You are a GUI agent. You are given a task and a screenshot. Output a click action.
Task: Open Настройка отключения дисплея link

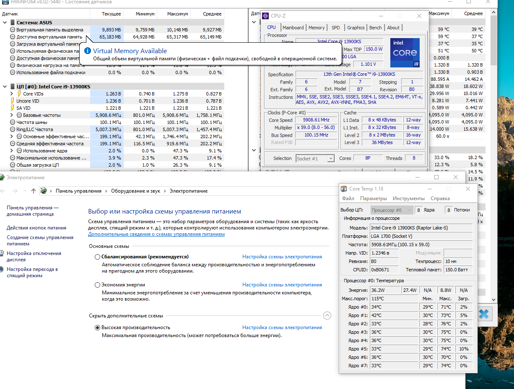click(x=34, y=256)
